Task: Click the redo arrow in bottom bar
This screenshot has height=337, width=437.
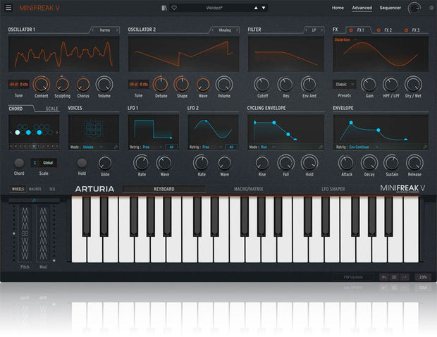Action: (x=405, y=277)
